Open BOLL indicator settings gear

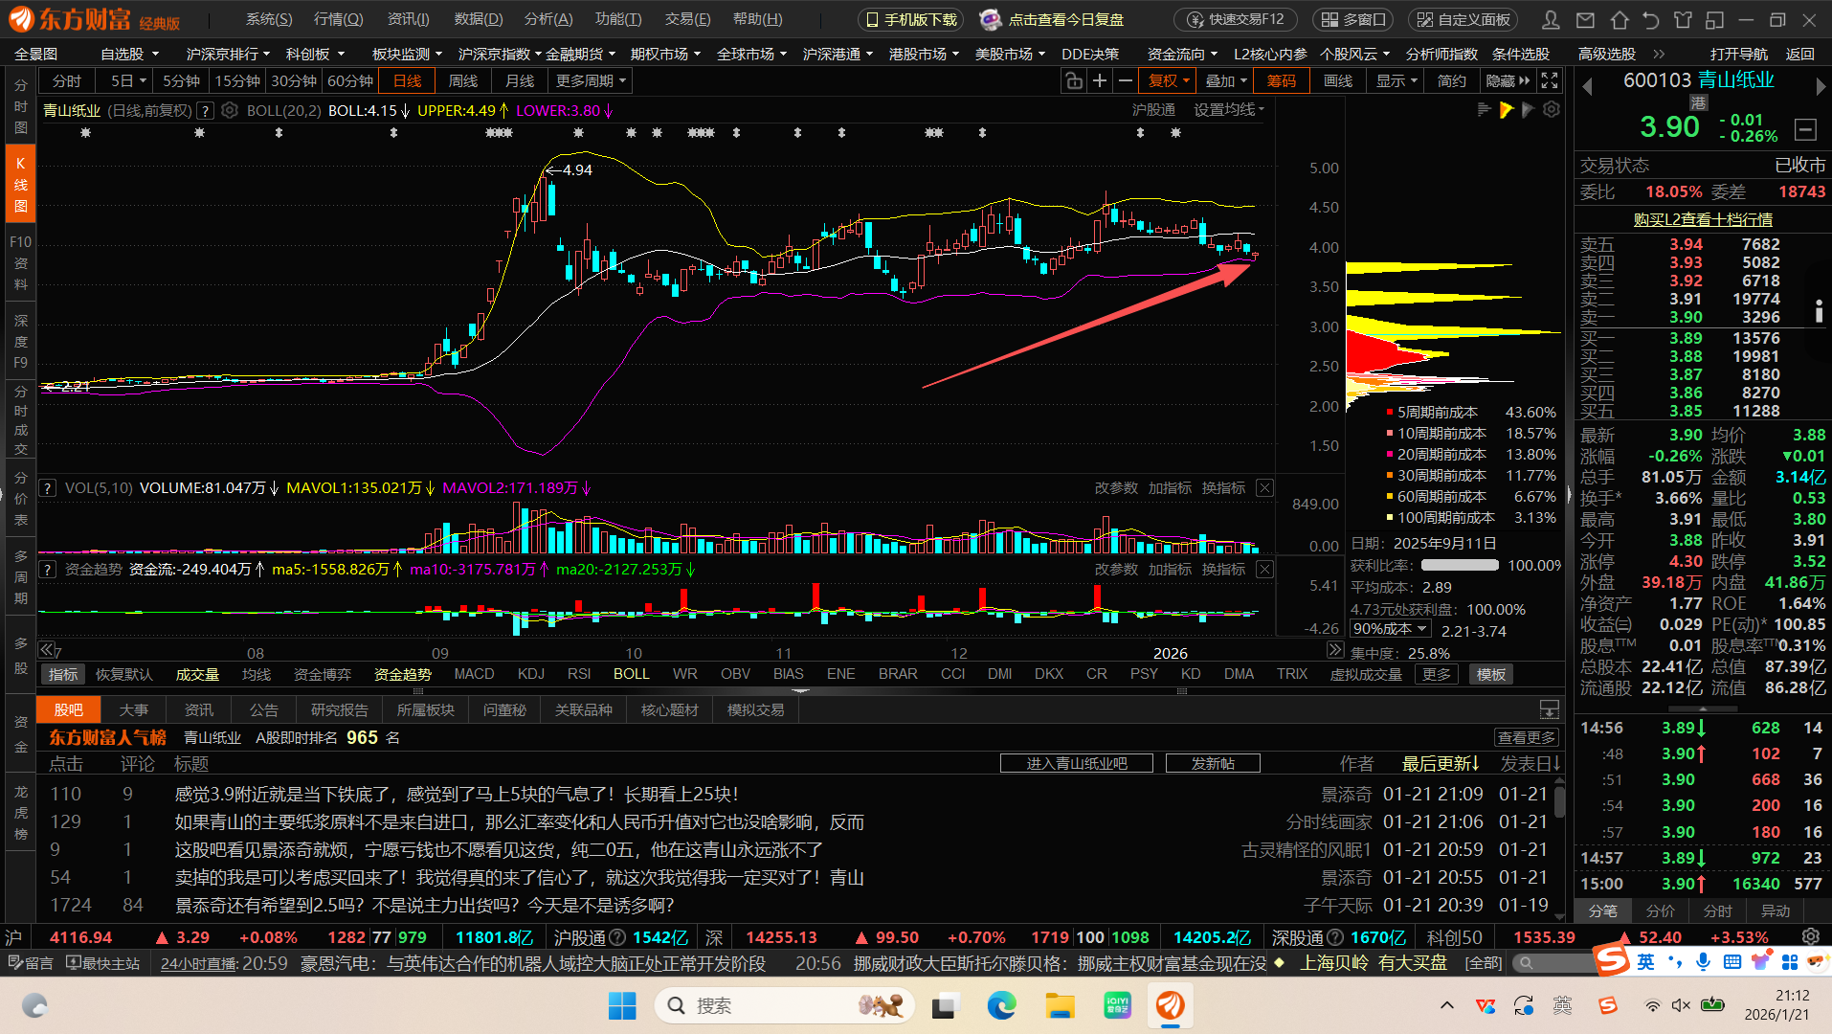click(x=230, y=110)
